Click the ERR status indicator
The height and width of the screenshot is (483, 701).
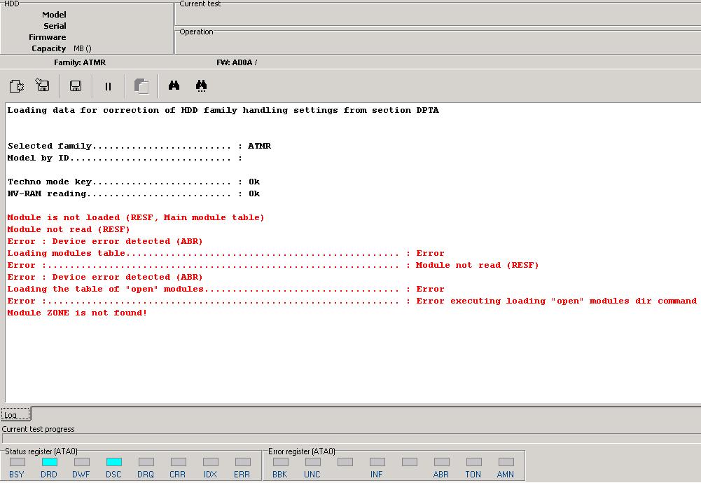click(x=243, y=462)
